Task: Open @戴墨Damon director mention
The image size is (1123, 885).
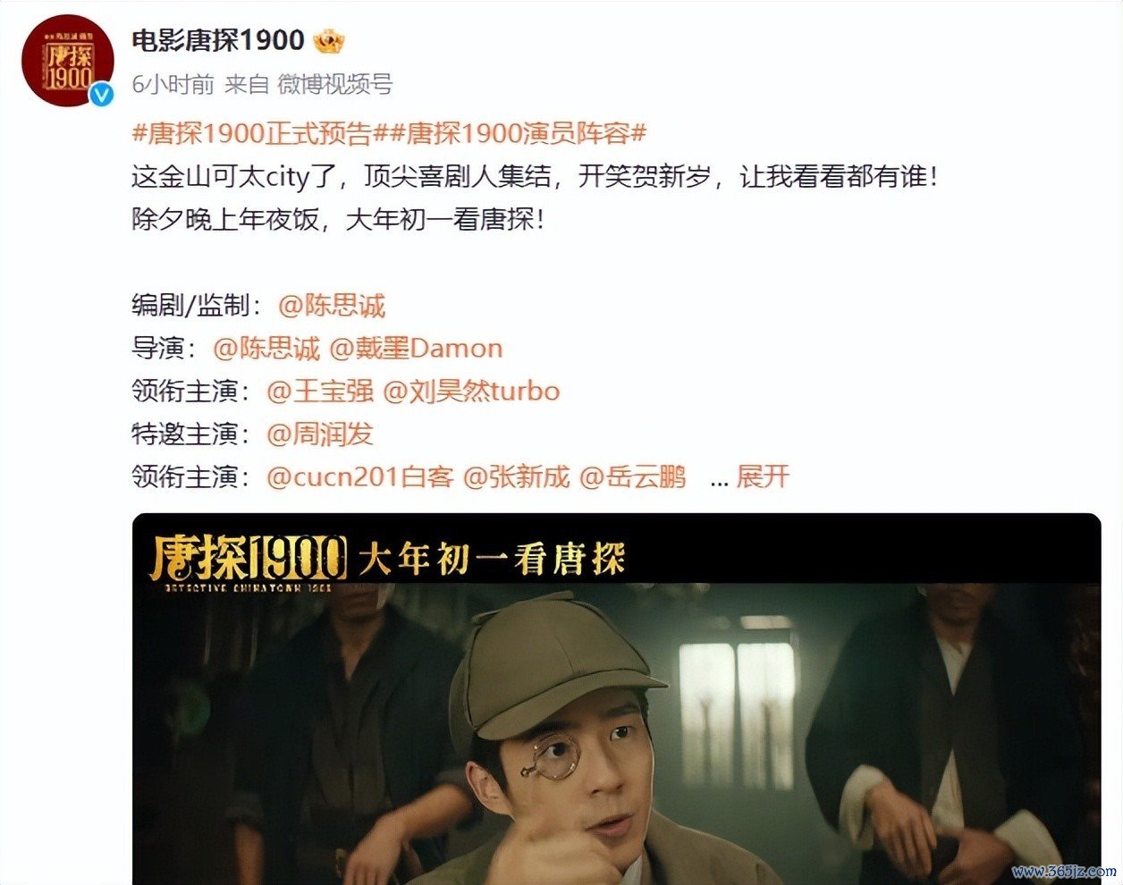Action: (416, 349)
